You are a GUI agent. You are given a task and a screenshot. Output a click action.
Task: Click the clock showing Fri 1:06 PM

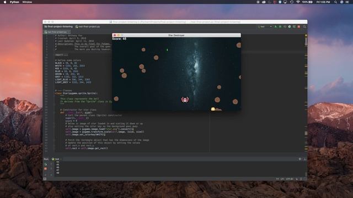tap(323, 2)
